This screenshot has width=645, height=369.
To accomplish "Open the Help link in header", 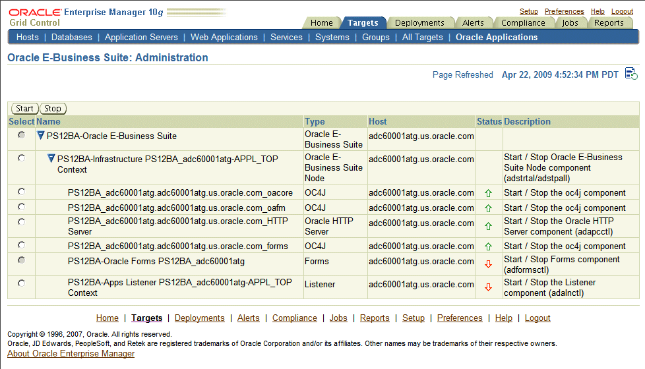I will click(x=598, y=11).
